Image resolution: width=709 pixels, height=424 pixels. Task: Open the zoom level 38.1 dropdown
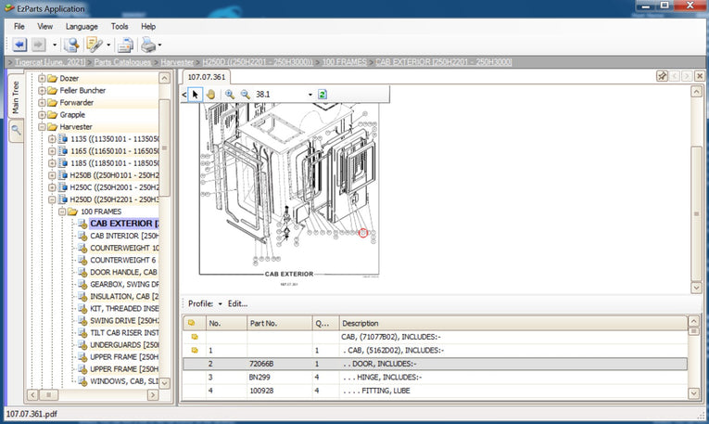click(310, 95)
